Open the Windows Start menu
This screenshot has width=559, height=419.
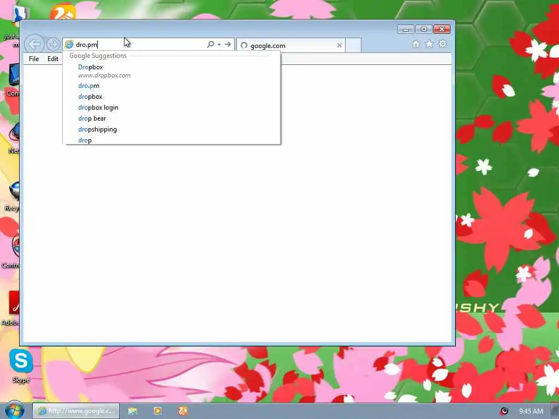pyautogui.click(x=15, y=410)
